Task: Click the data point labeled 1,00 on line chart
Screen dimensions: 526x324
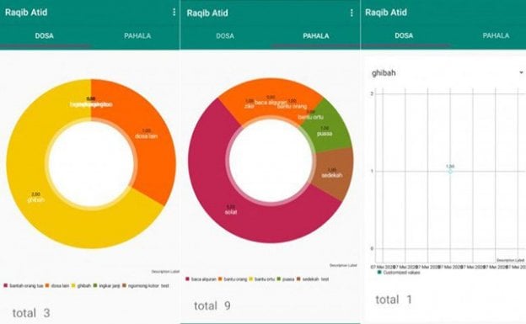Action: pyautogui.click(x=450, y=171)
